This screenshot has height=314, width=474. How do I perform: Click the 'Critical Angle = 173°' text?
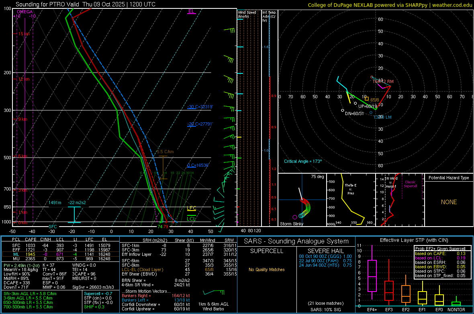pos(303,161)
